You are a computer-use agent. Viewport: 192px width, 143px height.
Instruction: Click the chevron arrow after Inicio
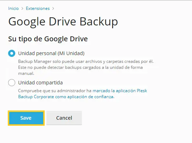tap(22, 8)
